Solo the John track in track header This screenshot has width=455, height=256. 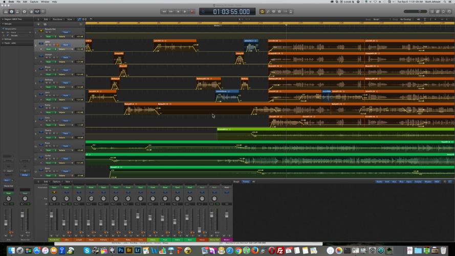point(50,45)
